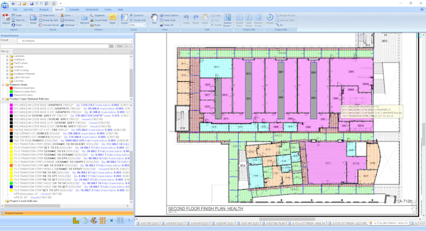
Task: Open the Worksheet tab
Action: pos(92,9)
